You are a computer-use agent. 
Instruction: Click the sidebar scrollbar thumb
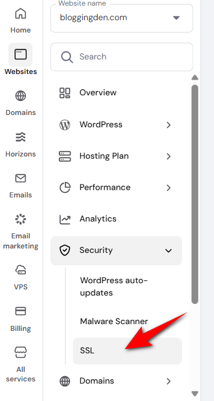pos(195,195)
